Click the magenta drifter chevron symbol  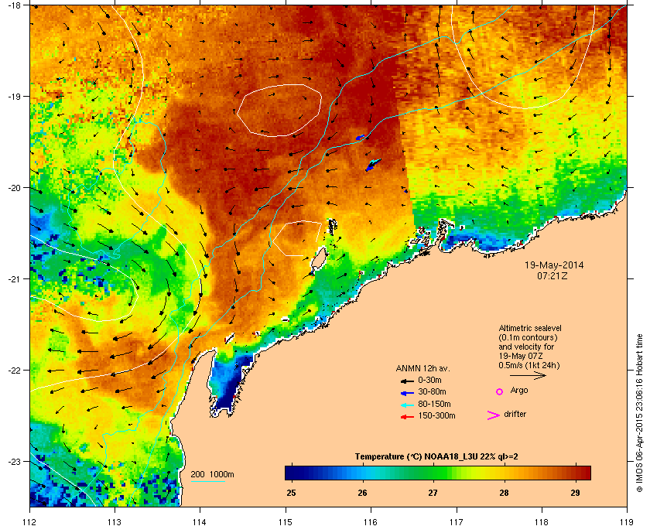point(494,415)
